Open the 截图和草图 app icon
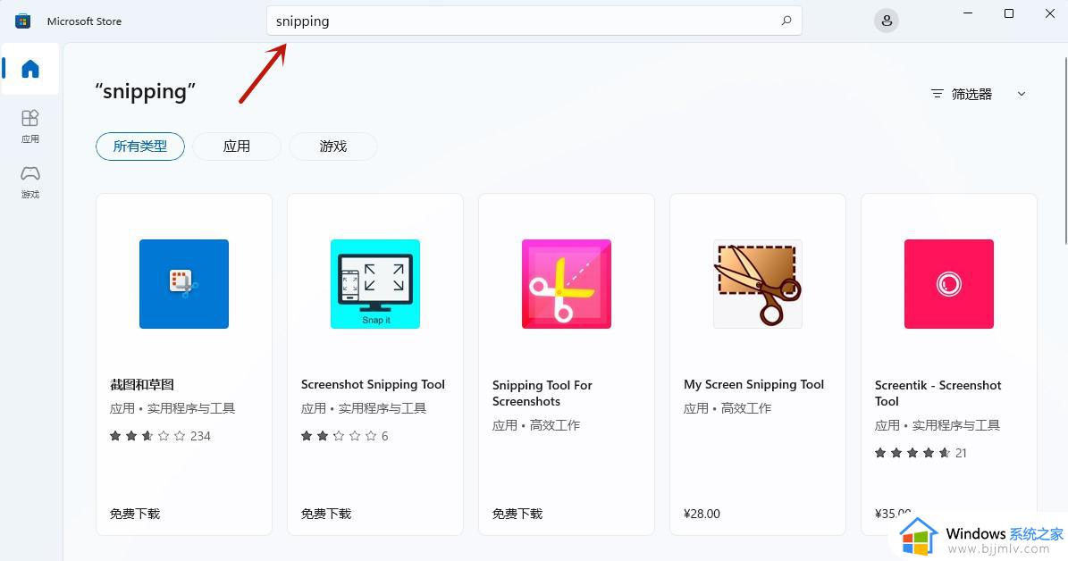This screenshot has height=561, width=1068. [x=184, y=284]
